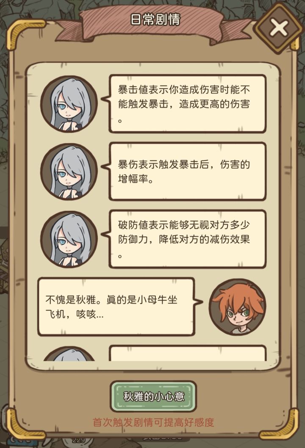
Task: Tap the 229 counter behind the dialog
Action: coord(78,440)
